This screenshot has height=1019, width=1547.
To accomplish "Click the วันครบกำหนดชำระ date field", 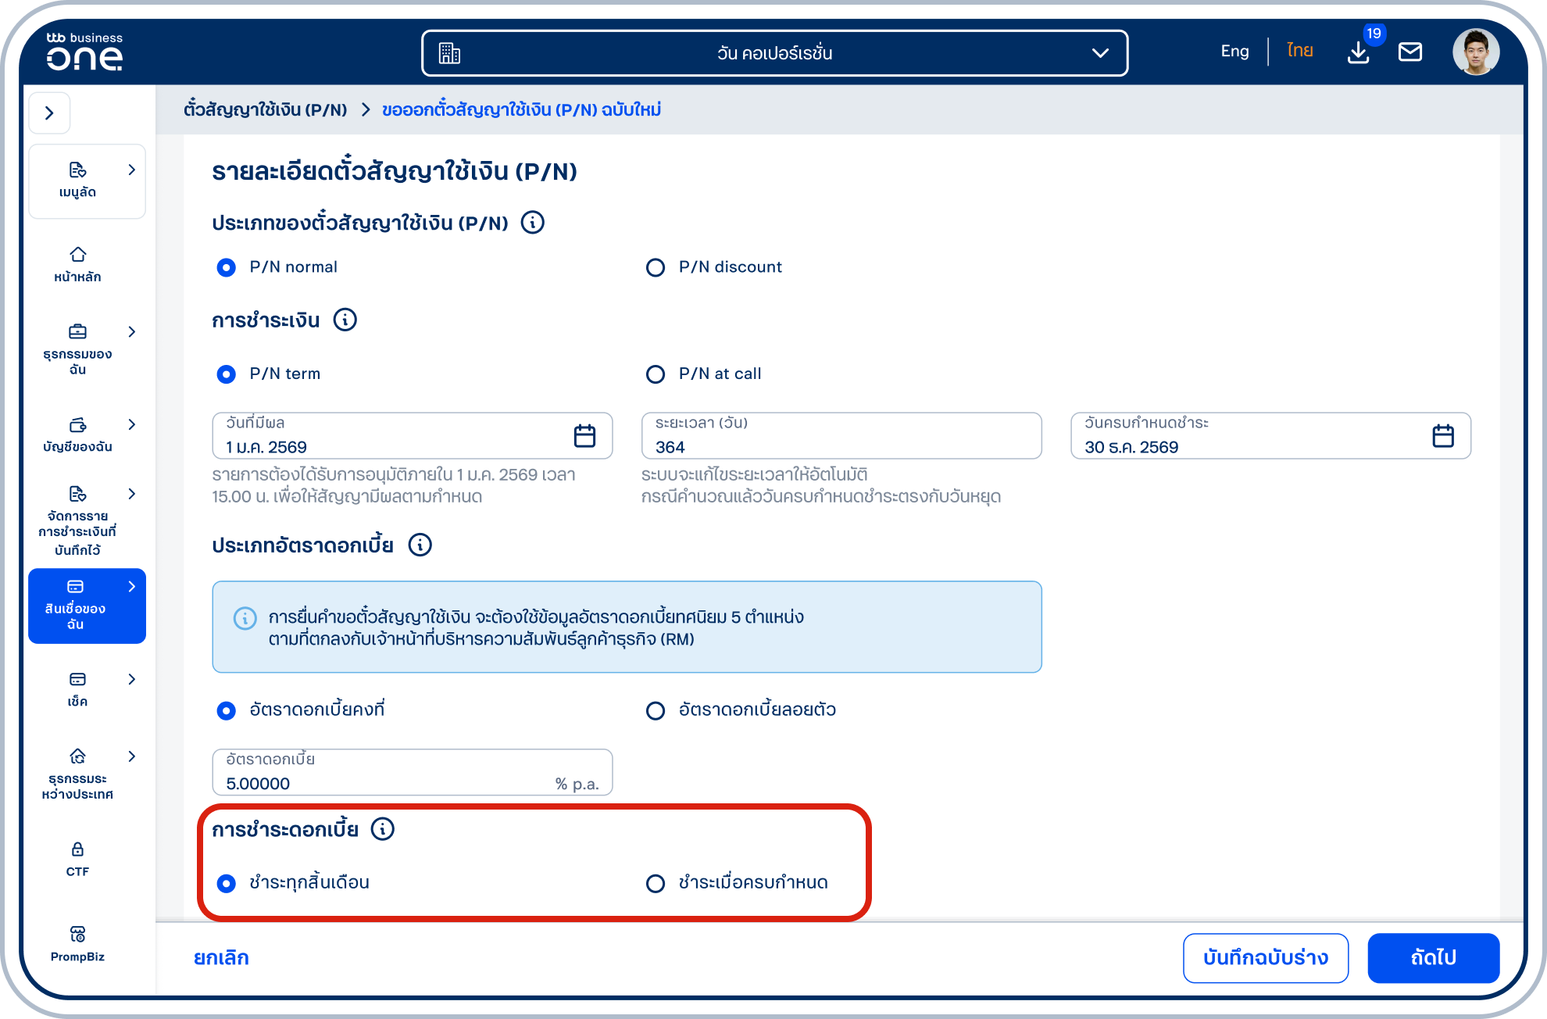I will point(1270,435).
